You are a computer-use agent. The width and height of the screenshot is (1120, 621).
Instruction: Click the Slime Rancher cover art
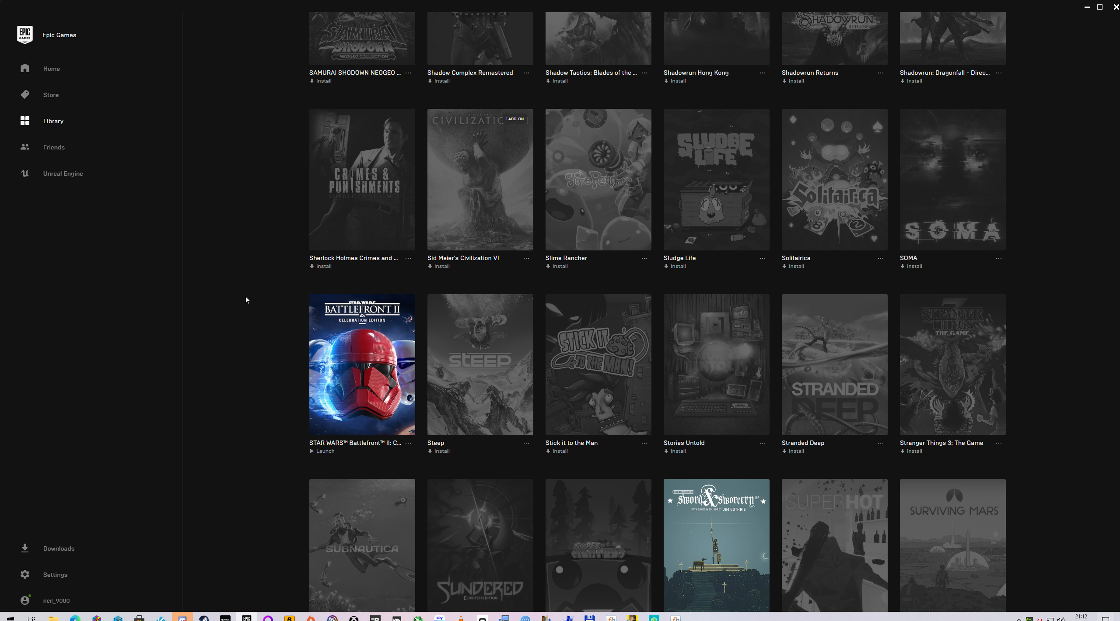pyautogui.click(x=598, y=180)
